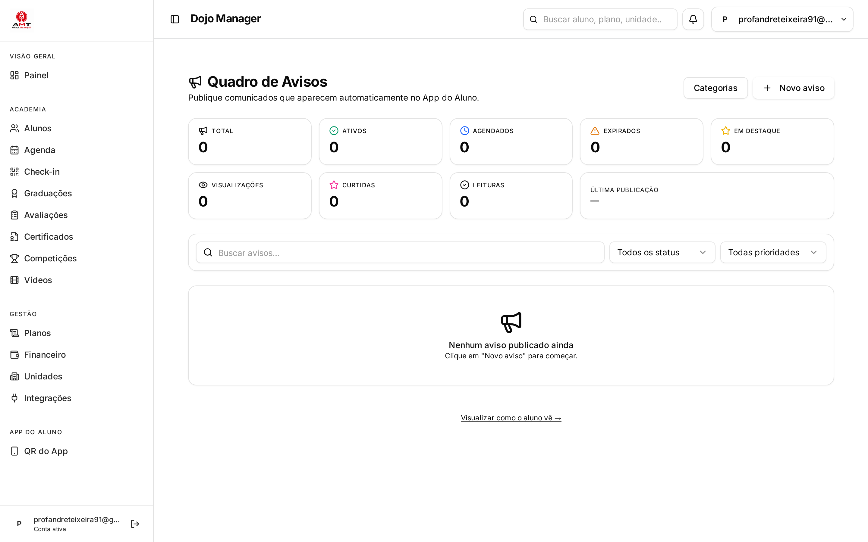The height and width of the screenshot is (542, 868).
Task: Focus the Buscar avisos search field
Action: click(400, 252)
